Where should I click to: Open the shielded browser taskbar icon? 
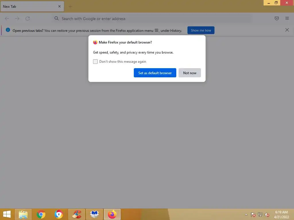pos(59,214)
